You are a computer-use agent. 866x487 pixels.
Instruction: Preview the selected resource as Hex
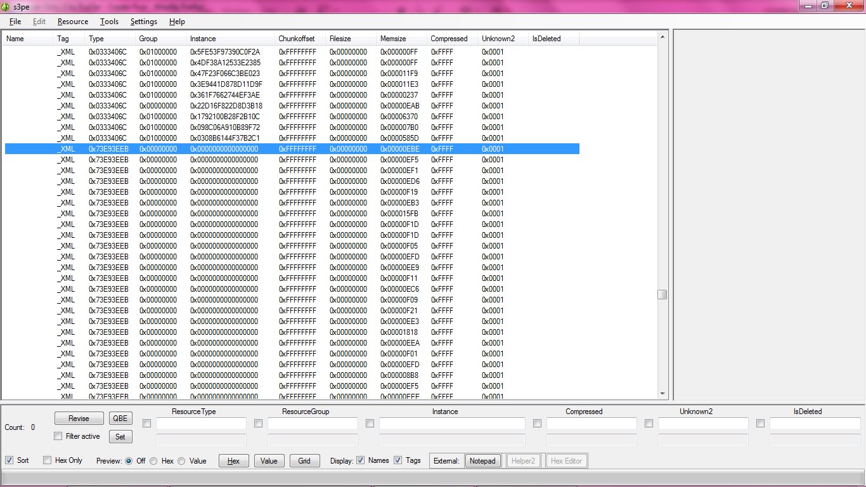[x=233, y=460]
